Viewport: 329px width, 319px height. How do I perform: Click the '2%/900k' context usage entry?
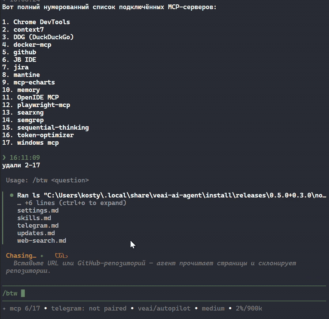point(249,308)
